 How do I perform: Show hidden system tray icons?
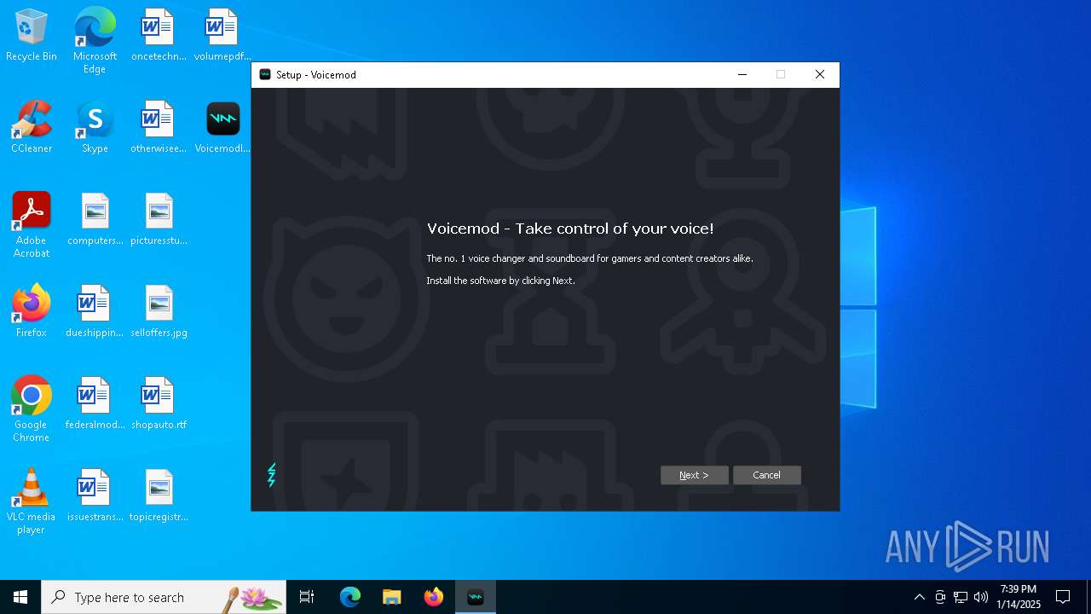click(x=919, y=597)
